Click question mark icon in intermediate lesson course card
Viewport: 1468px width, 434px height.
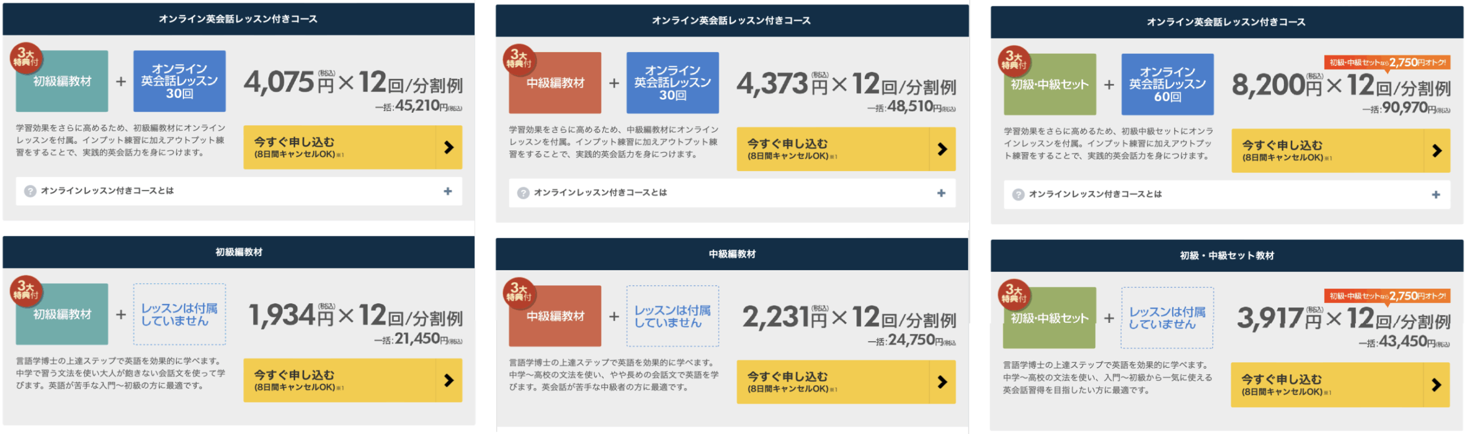[x=523, y=194]
